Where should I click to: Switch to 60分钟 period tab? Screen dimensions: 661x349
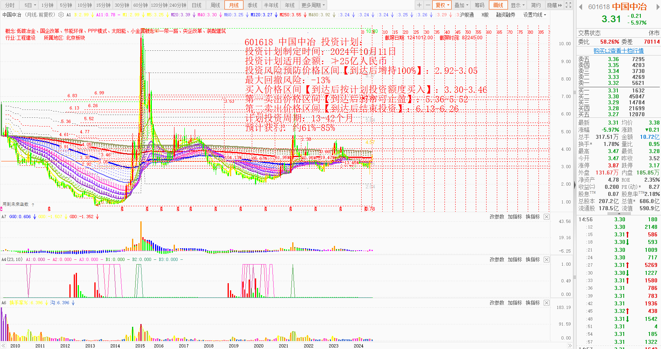[140, 5]
